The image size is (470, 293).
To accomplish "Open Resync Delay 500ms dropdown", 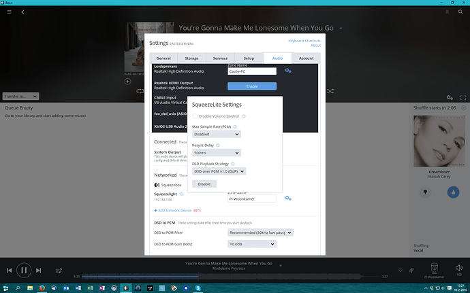I will click(216, 153).
